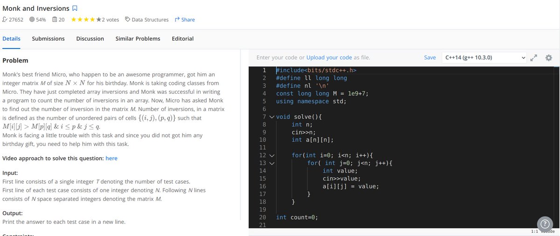Click the Problem heading

point(15,61)
